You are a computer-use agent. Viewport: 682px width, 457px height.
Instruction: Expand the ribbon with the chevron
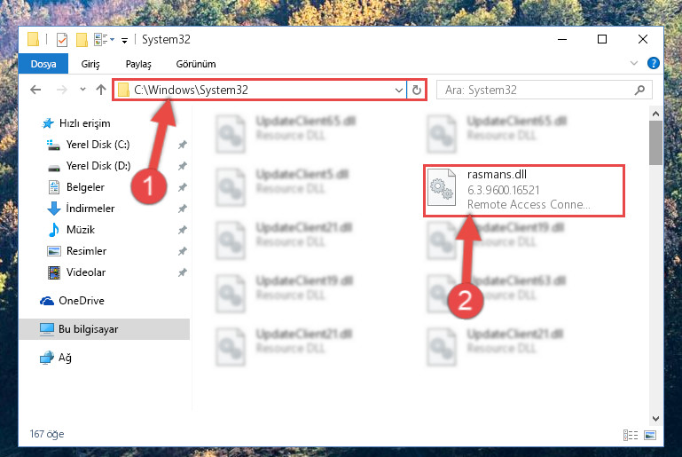pos(634,63)
